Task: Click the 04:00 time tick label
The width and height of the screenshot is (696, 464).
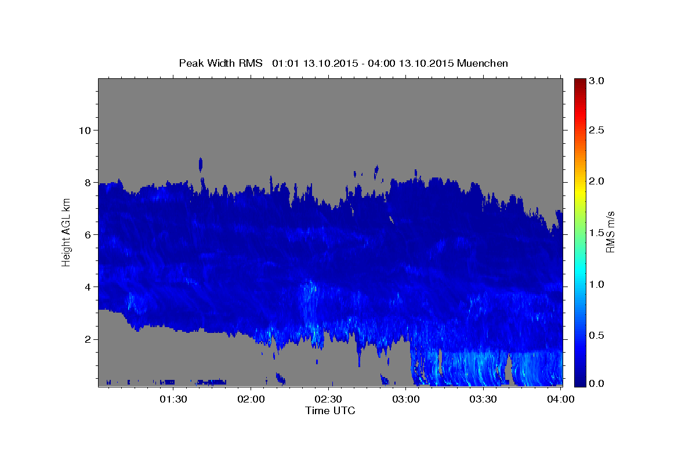Action: 561,399
